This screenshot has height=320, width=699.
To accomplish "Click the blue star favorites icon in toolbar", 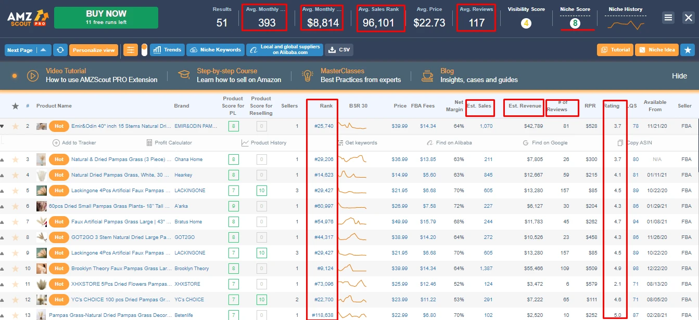I will 688,50.
